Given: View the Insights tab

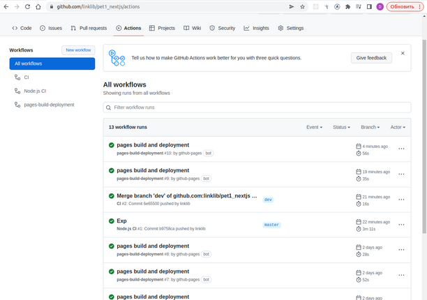Looking at the screenshot, I should coord(256,28).
